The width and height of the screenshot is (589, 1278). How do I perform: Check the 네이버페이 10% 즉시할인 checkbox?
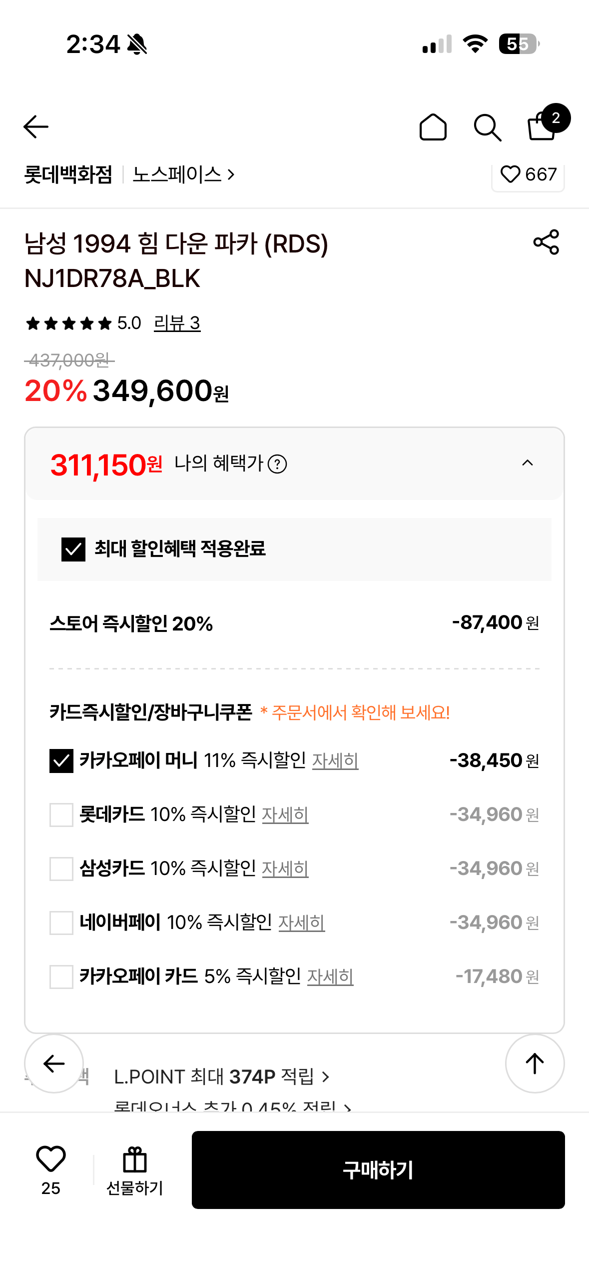[x=61, y=923]
